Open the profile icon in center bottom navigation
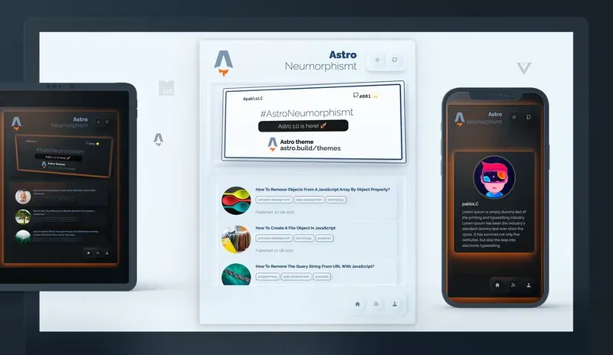This screenshot has height=355, width=613. pyautogui.click(x=395, y=304)
